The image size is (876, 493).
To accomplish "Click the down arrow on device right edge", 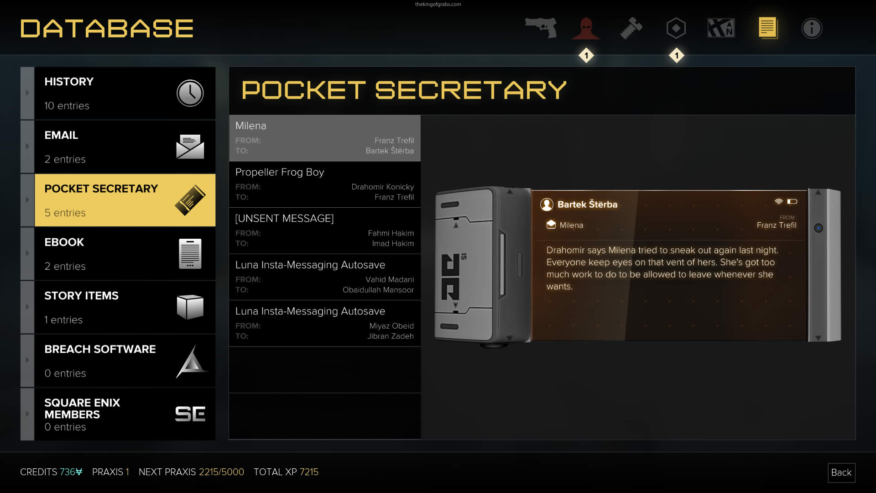I will click(x=818, y=338).
